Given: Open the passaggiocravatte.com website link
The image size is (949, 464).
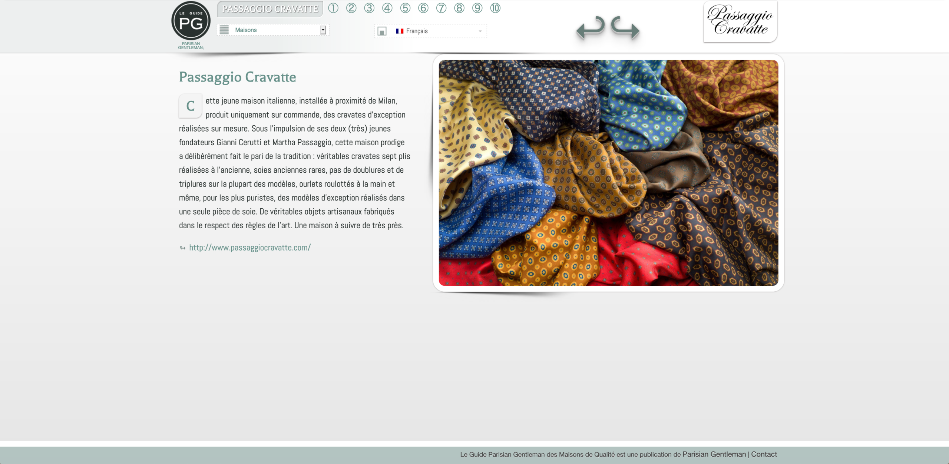Looking at the screenshot, I should 250,248.
